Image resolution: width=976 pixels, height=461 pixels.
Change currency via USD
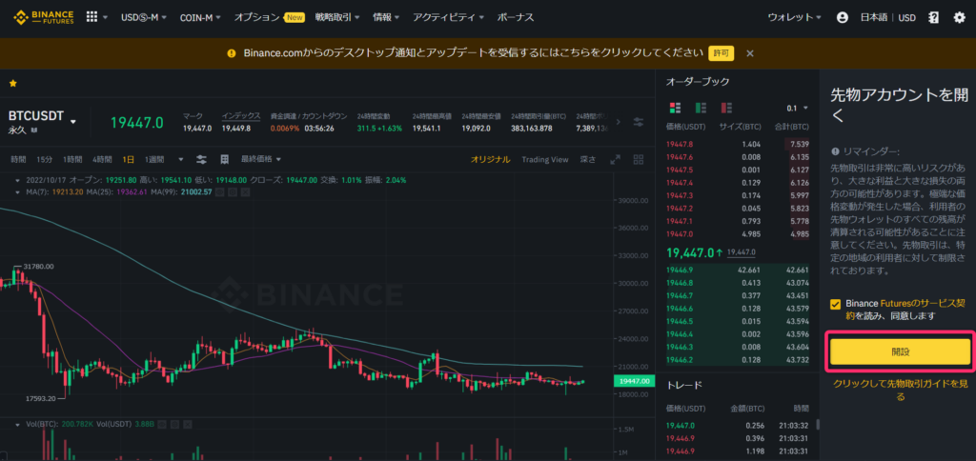click(x=907, y=17)
